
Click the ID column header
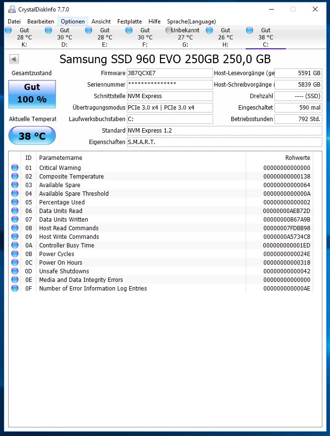tap(28, 157)
